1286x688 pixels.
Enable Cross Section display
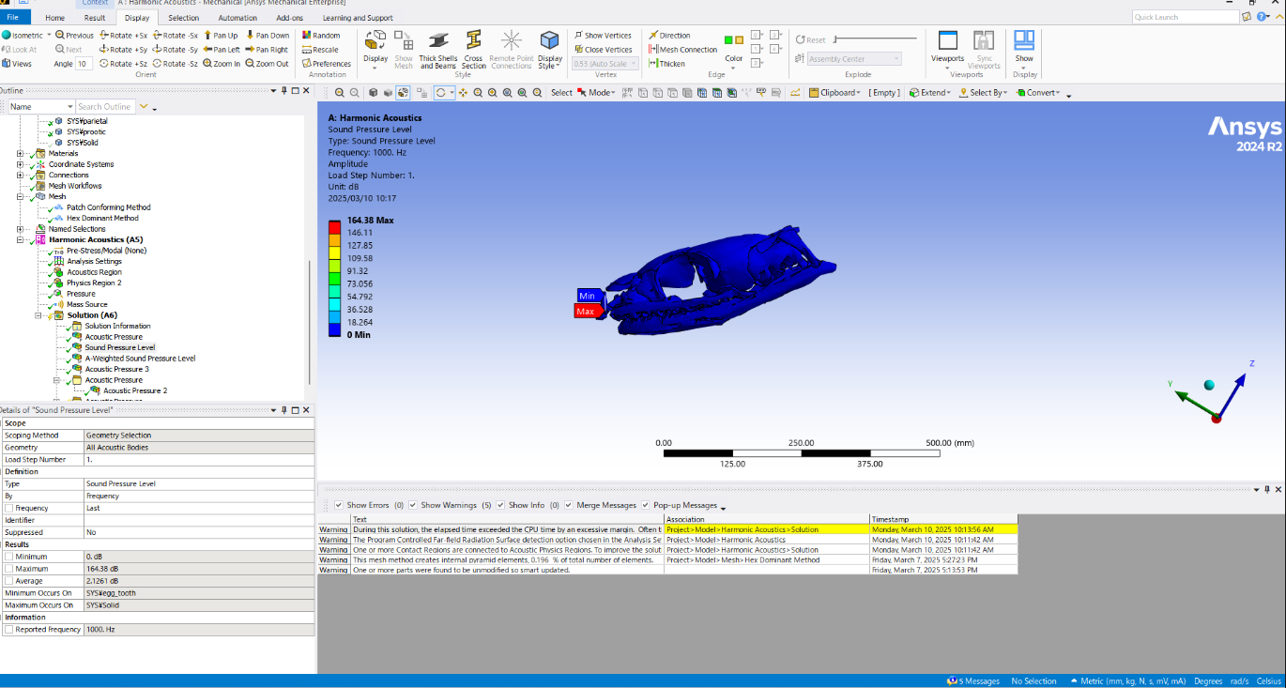point(474,49)
